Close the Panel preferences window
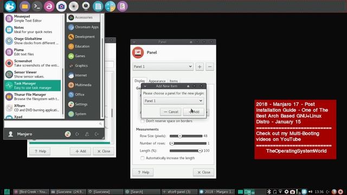This screenshot has height=195, width=347. [204, 172]
